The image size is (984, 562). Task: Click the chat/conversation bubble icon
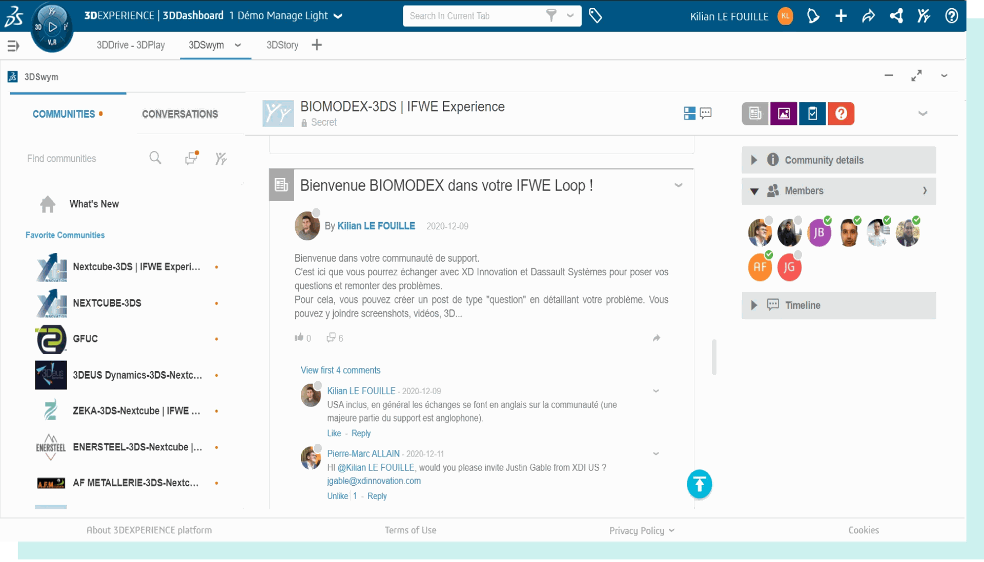[x=706, y=113]
